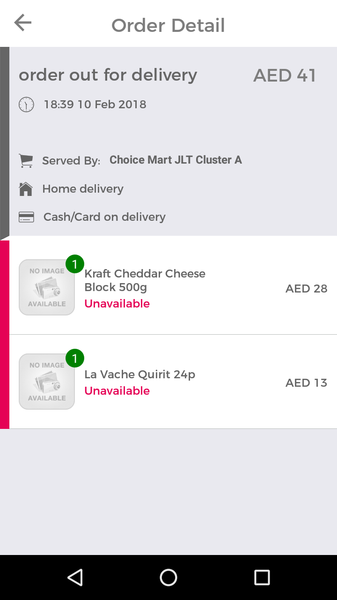
Task: Select Choice Mart JLT Cluster A store
Action: 176,160
